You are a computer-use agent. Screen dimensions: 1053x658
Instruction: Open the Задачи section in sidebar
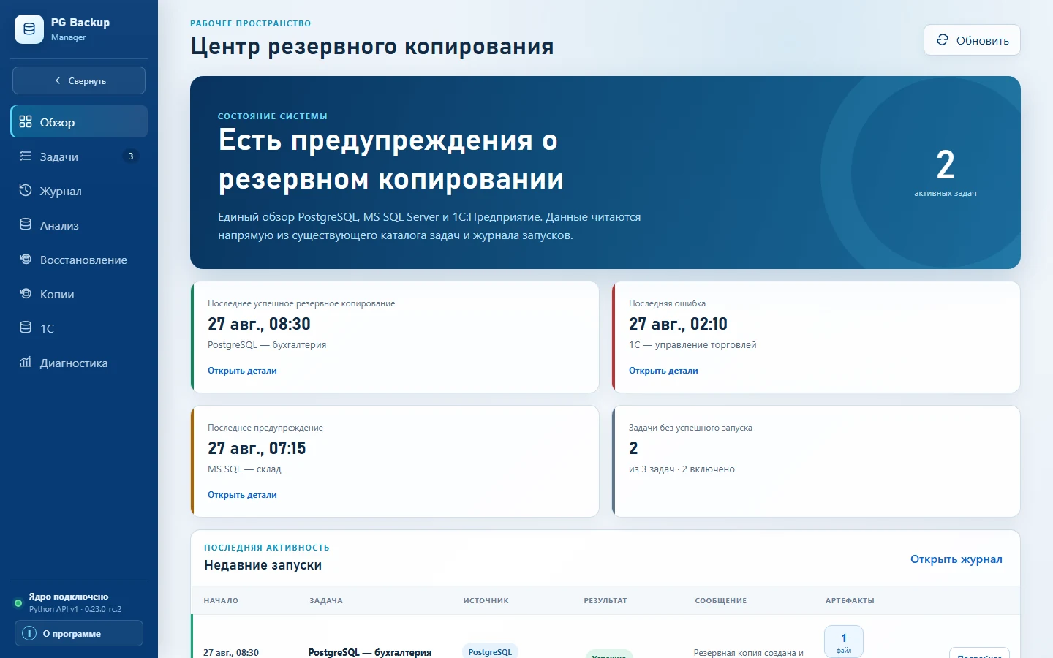point(79,156)
